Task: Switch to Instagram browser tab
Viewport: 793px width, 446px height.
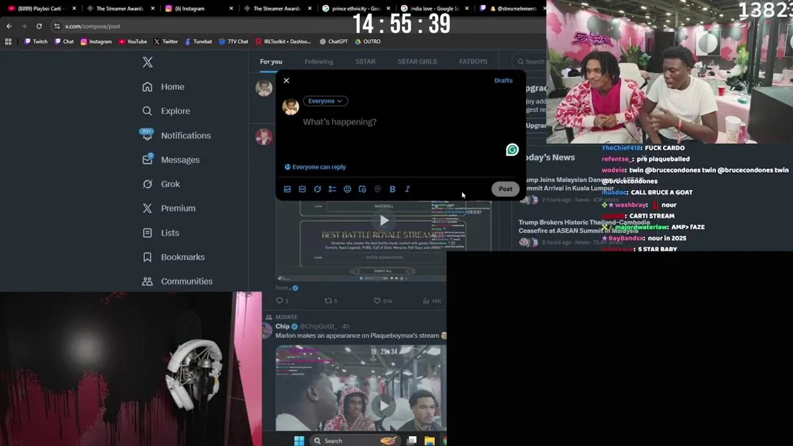Action: 197,9
